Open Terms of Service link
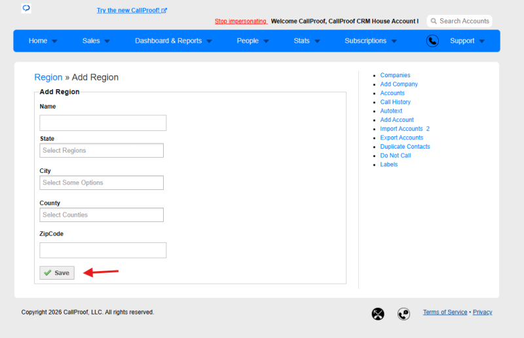 click(x=445, y=312)
